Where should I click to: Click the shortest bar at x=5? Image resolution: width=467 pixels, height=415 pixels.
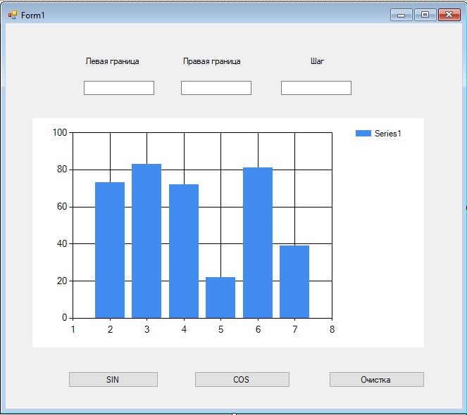pyautogui.click(x=220, y=298)
